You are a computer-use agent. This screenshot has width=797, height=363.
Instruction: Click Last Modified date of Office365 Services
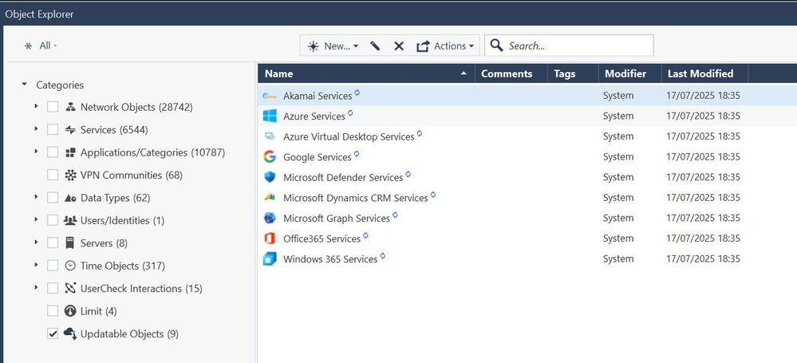click(703, 238)
